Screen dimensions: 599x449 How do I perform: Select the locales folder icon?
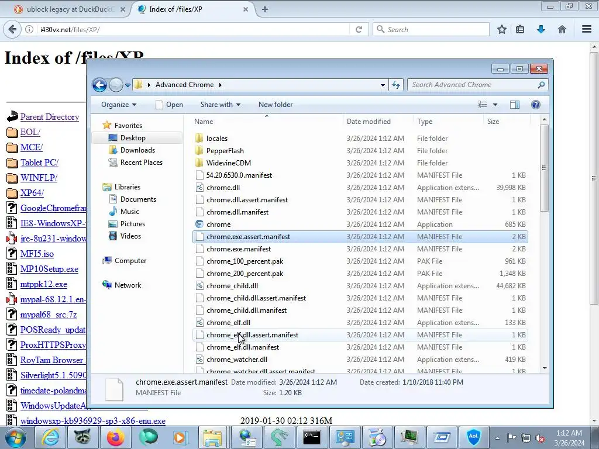pos(199,138)
